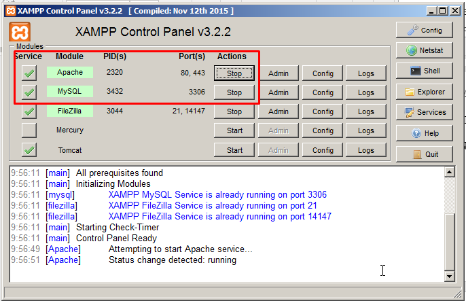Screen dimensions: 466x301
Task: View FileZilla Logs
Action: click(366, 111)
